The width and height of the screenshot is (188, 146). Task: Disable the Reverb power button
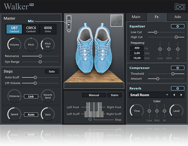point(178,88)
